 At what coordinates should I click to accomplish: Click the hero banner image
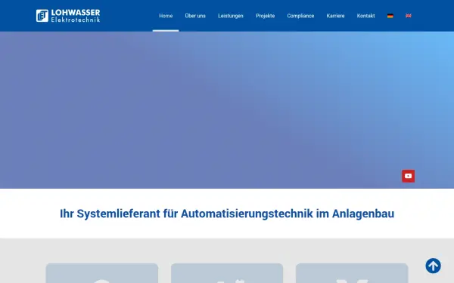coord(227,110)
